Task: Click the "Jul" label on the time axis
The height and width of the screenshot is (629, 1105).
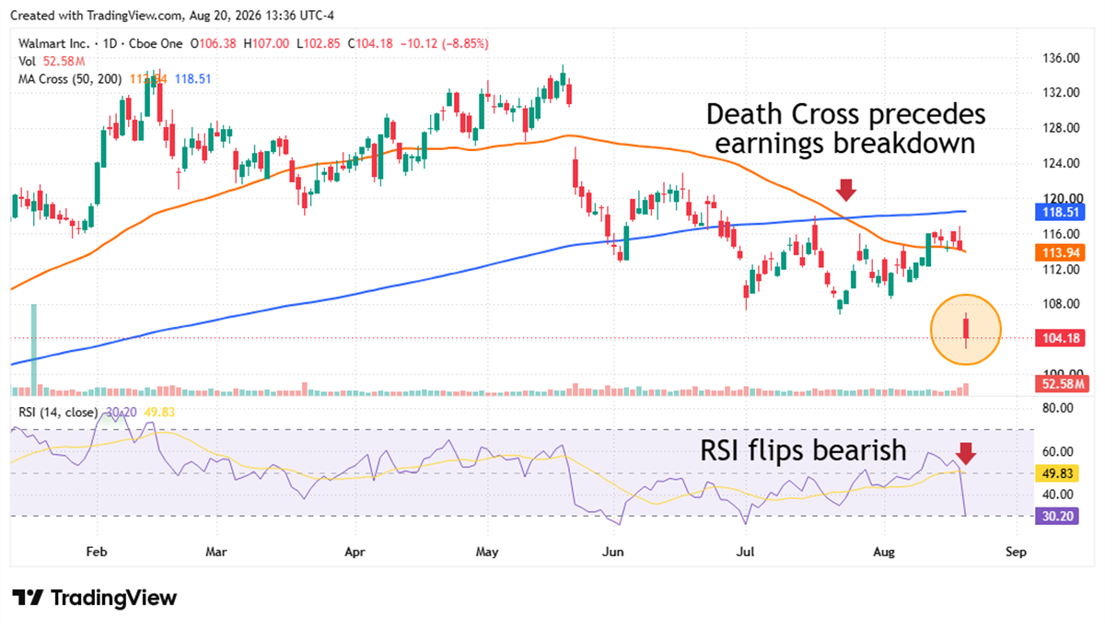Action: coord(748,552)
